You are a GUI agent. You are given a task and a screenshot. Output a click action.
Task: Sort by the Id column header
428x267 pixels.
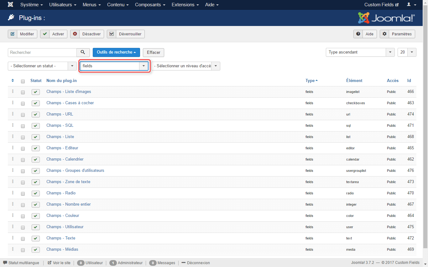pyautogui.click(x=409, y=80)
